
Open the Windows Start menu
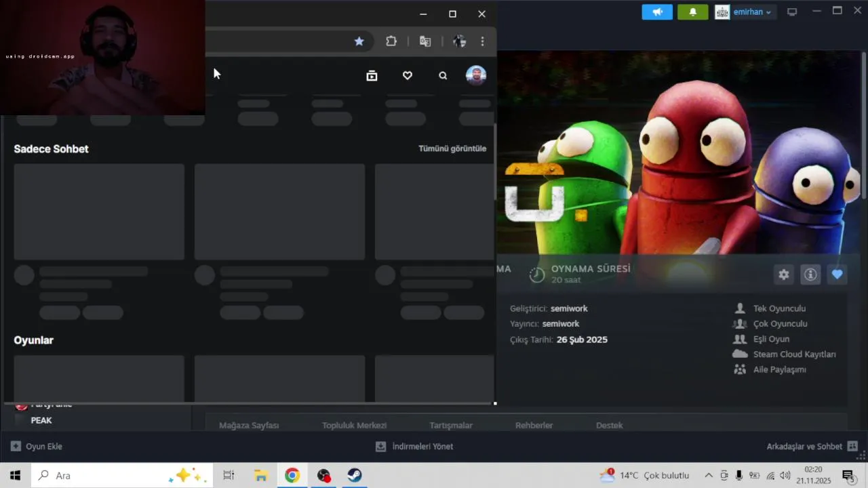pos(15,475)
